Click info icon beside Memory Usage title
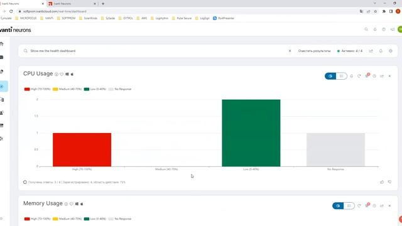Screen dimensions: 402x226 pyautogui.click(x=66, y=204)
